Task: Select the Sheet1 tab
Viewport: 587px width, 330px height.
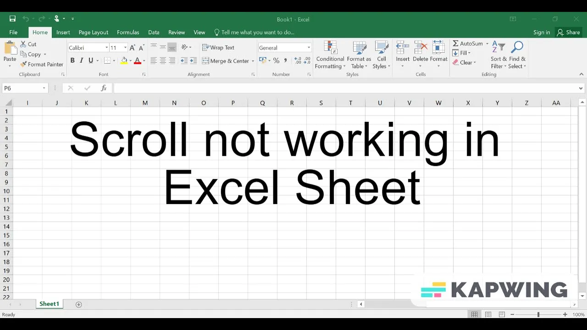Action: click(49, 304)
